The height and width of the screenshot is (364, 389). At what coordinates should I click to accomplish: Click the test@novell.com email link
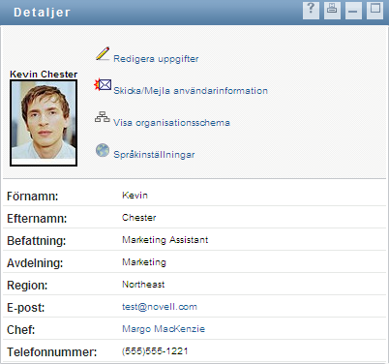click(x=160, y=307)
